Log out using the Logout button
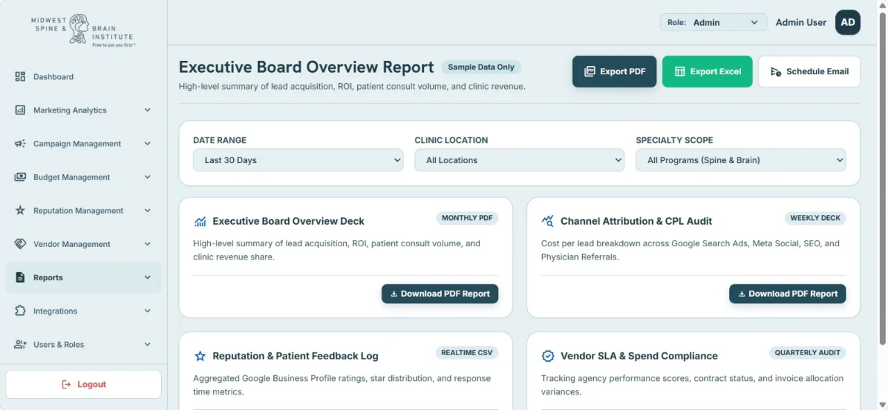This screenshot has height=410, width=888. [x=83, y=384]
